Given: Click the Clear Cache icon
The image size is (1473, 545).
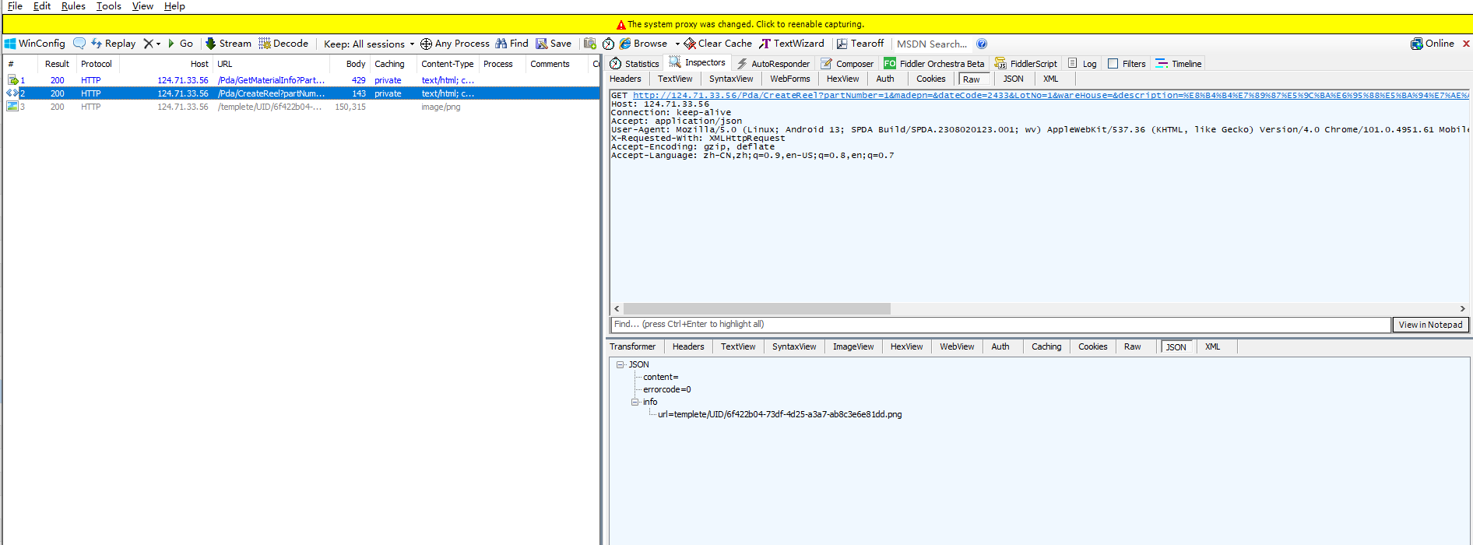Looking at the screenshot, I should coord(690,44).
